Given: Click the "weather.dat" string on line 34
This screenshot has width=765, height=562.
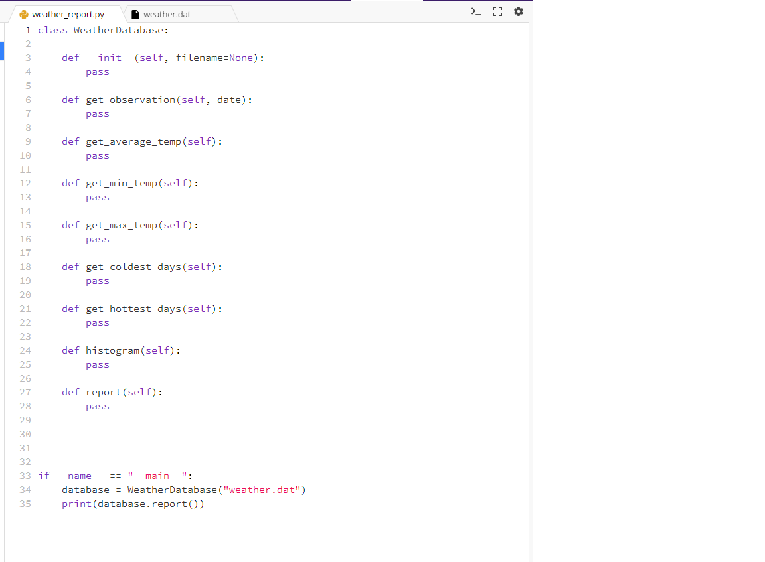Looking at the screenshot, I should (x=264, y=490).
